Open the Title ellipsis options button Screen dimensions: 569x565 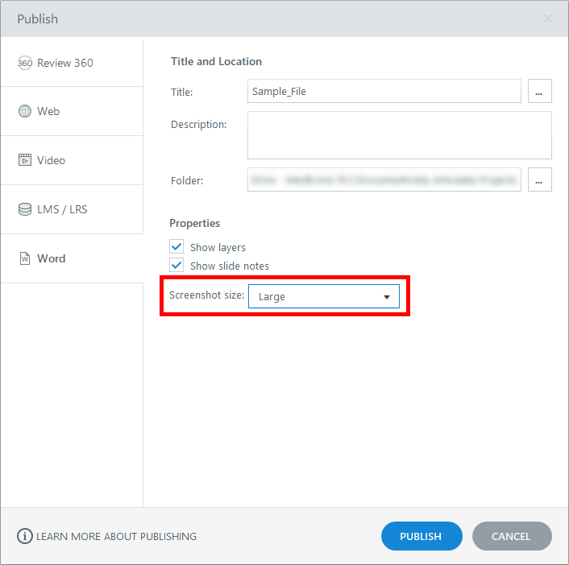pos(539,92)
